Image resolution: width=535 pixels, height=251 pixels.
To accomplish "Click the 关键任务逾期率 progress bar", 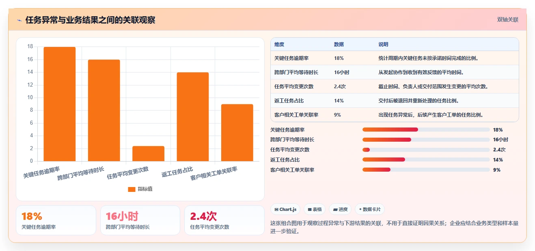I will (426, 130).
